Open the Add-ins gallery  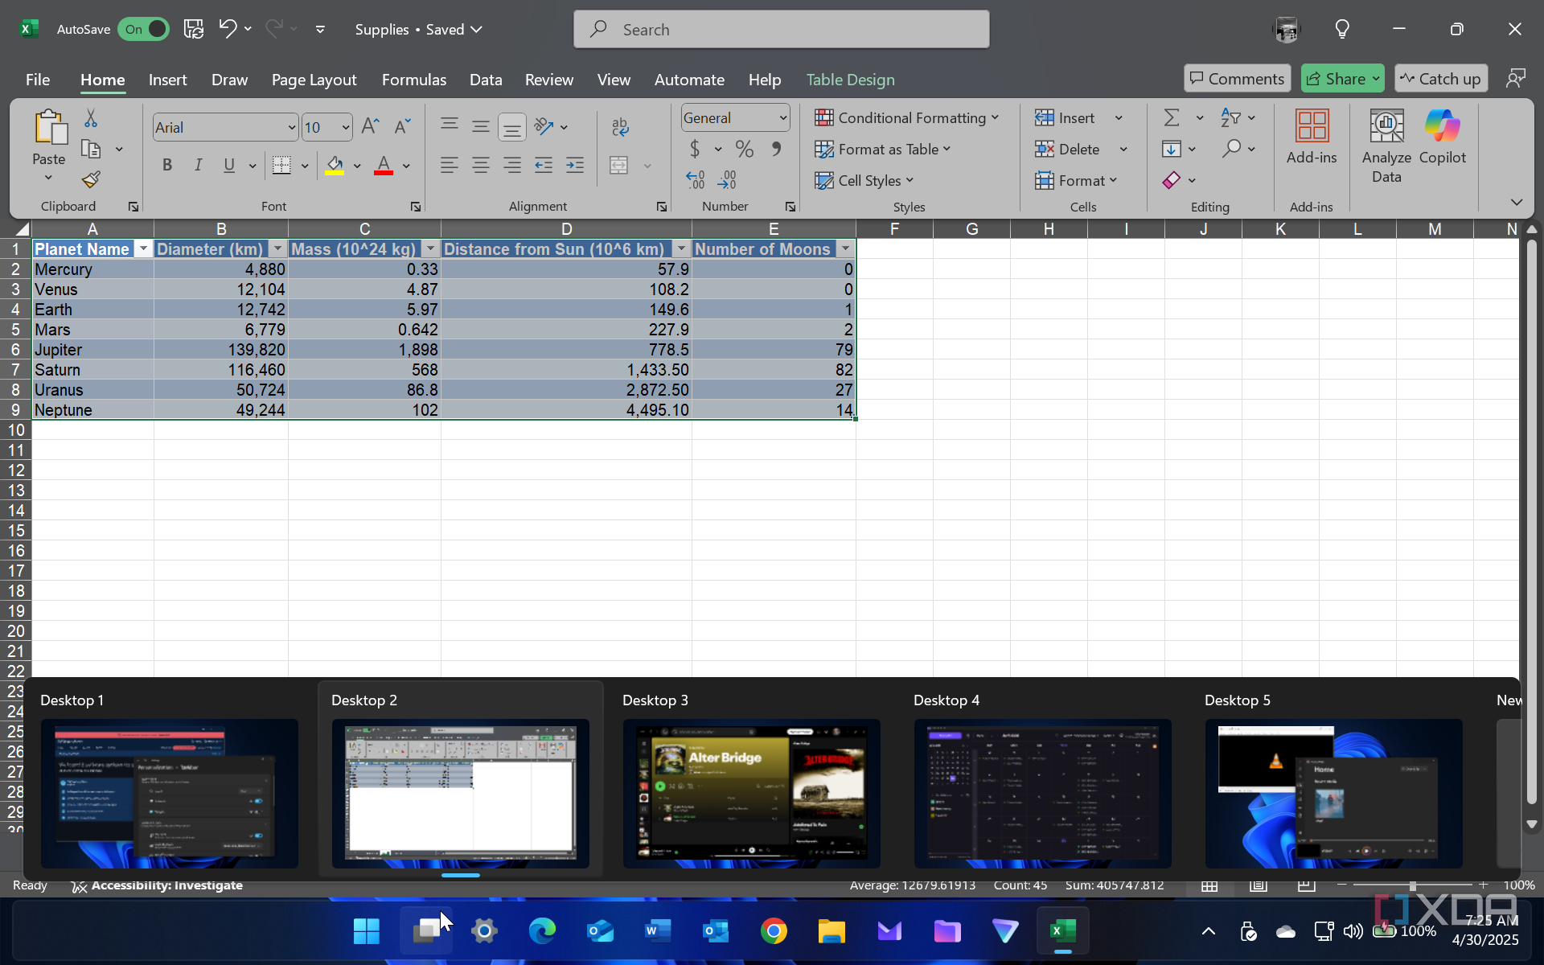click(1312, 138)
